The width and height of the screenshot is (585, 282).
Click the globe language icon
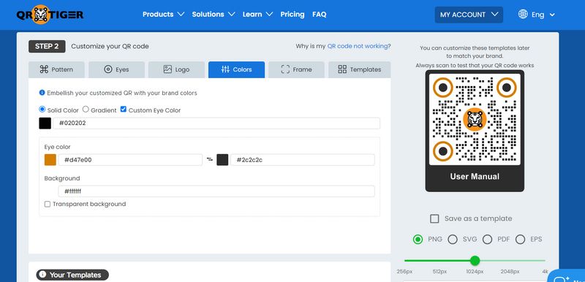pyautogui.click(x=523, y=14)
